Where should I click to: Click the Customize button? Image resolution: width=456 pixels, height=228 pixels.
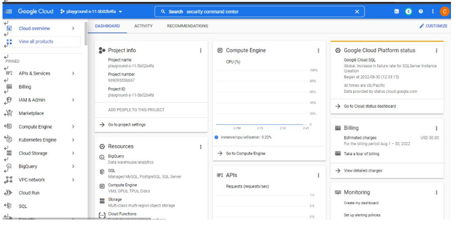point(433,26)
